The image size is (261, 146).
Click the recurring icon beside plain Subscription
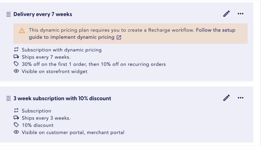click(16, 111)
